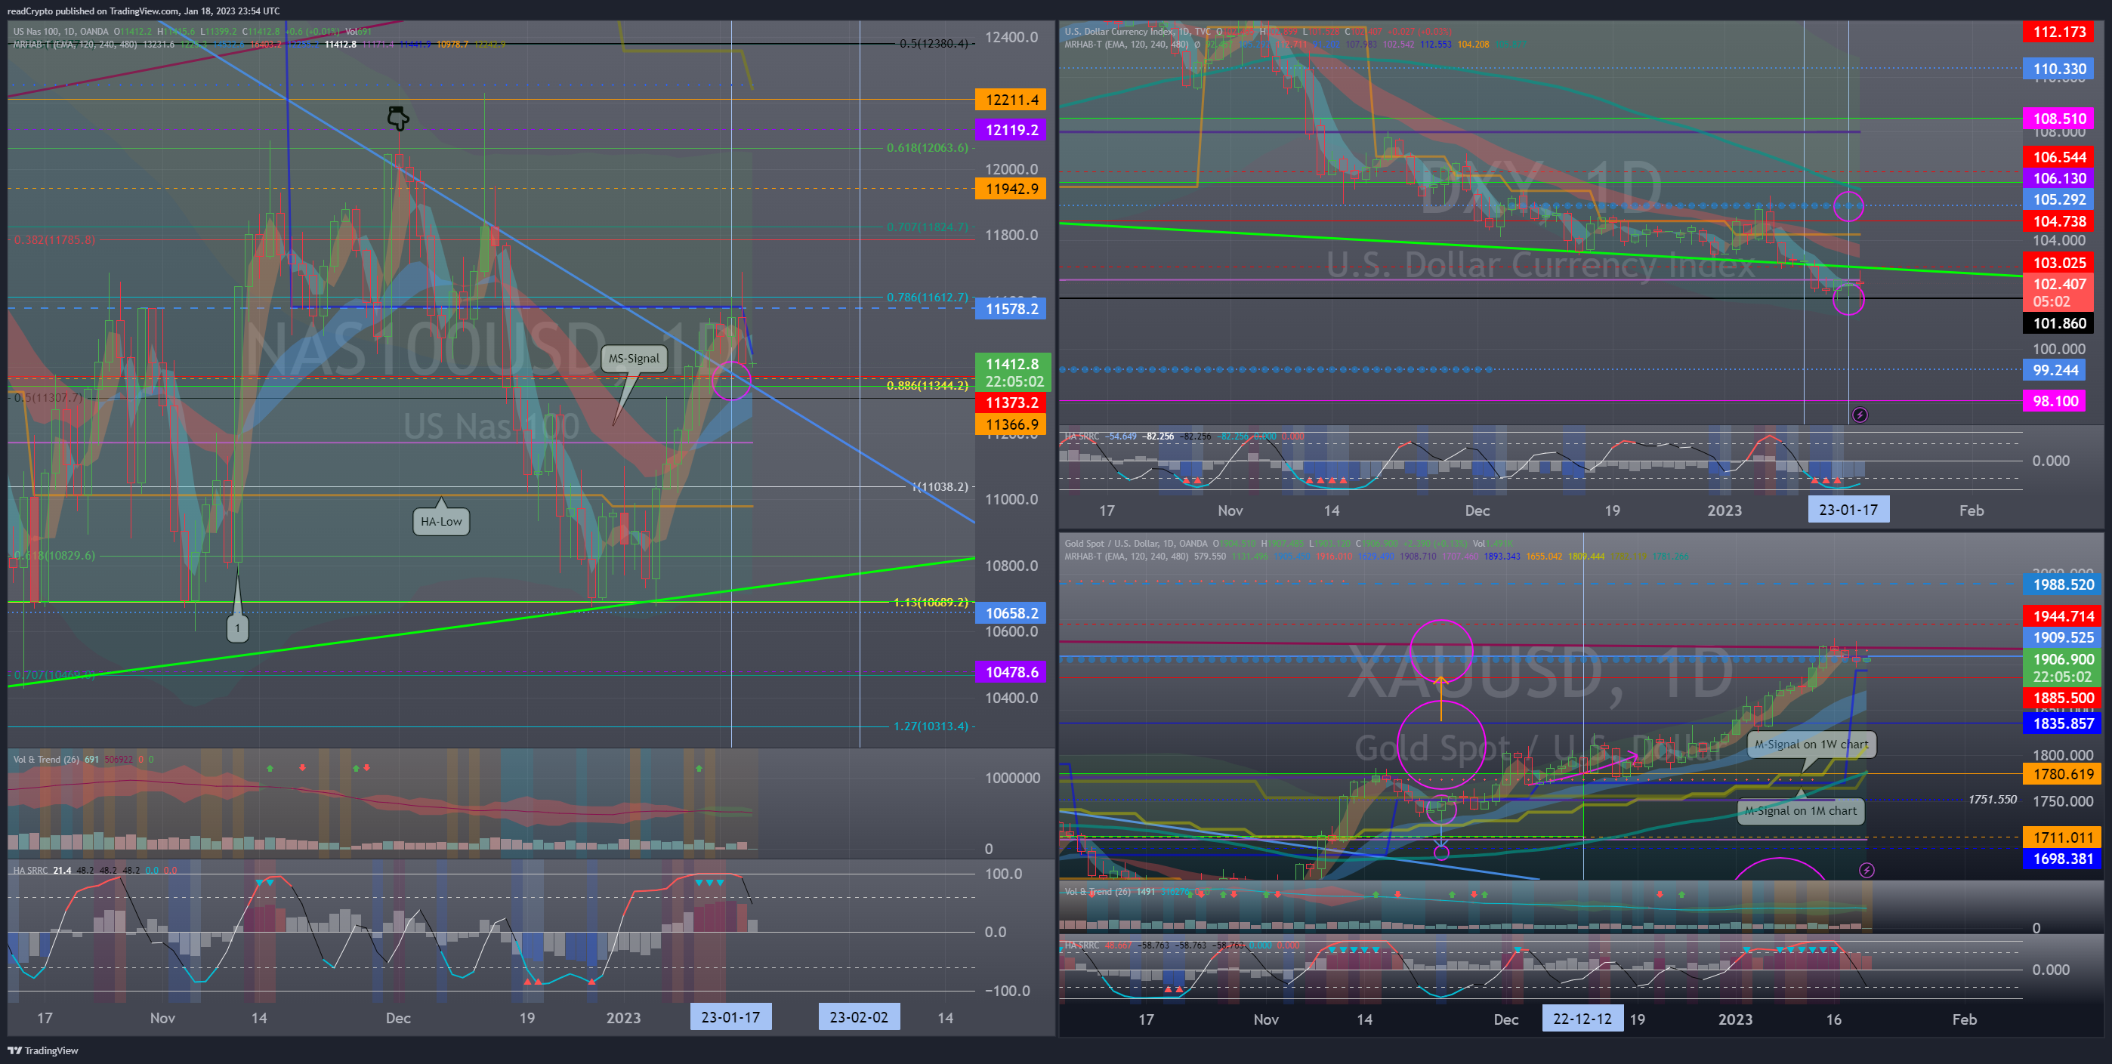Click the 11578.2 blue price label

coord(1011,309)
